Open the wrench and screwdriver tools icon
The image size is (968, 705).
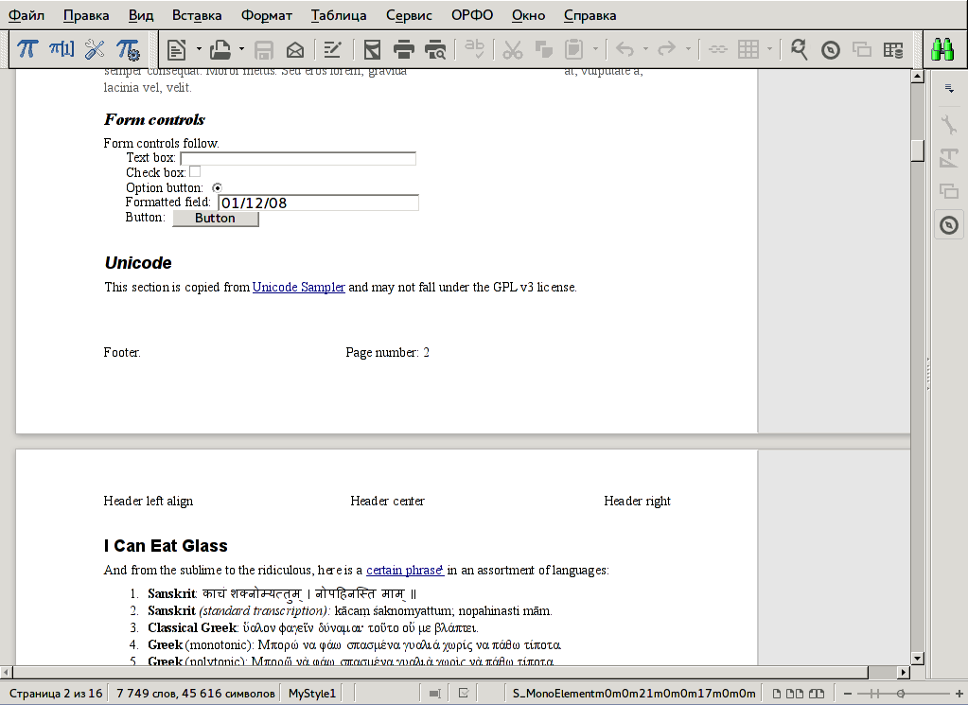[95, 49]
